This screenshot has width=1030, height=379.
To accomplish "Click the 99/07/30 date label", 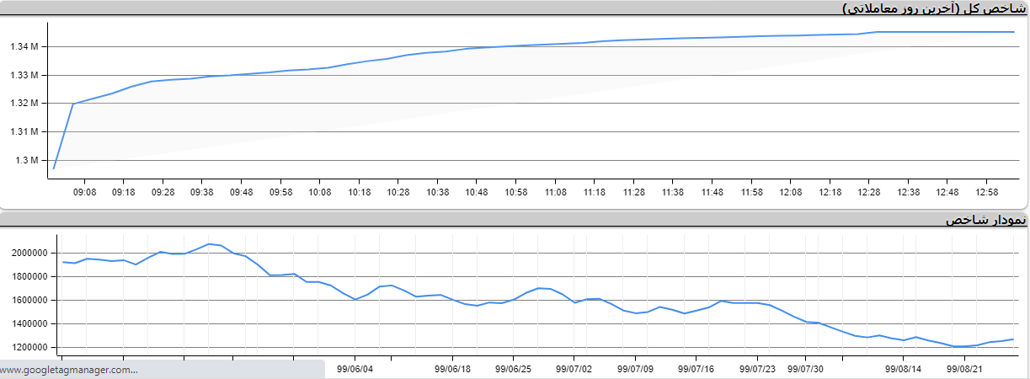I will [x=807, y=368].
